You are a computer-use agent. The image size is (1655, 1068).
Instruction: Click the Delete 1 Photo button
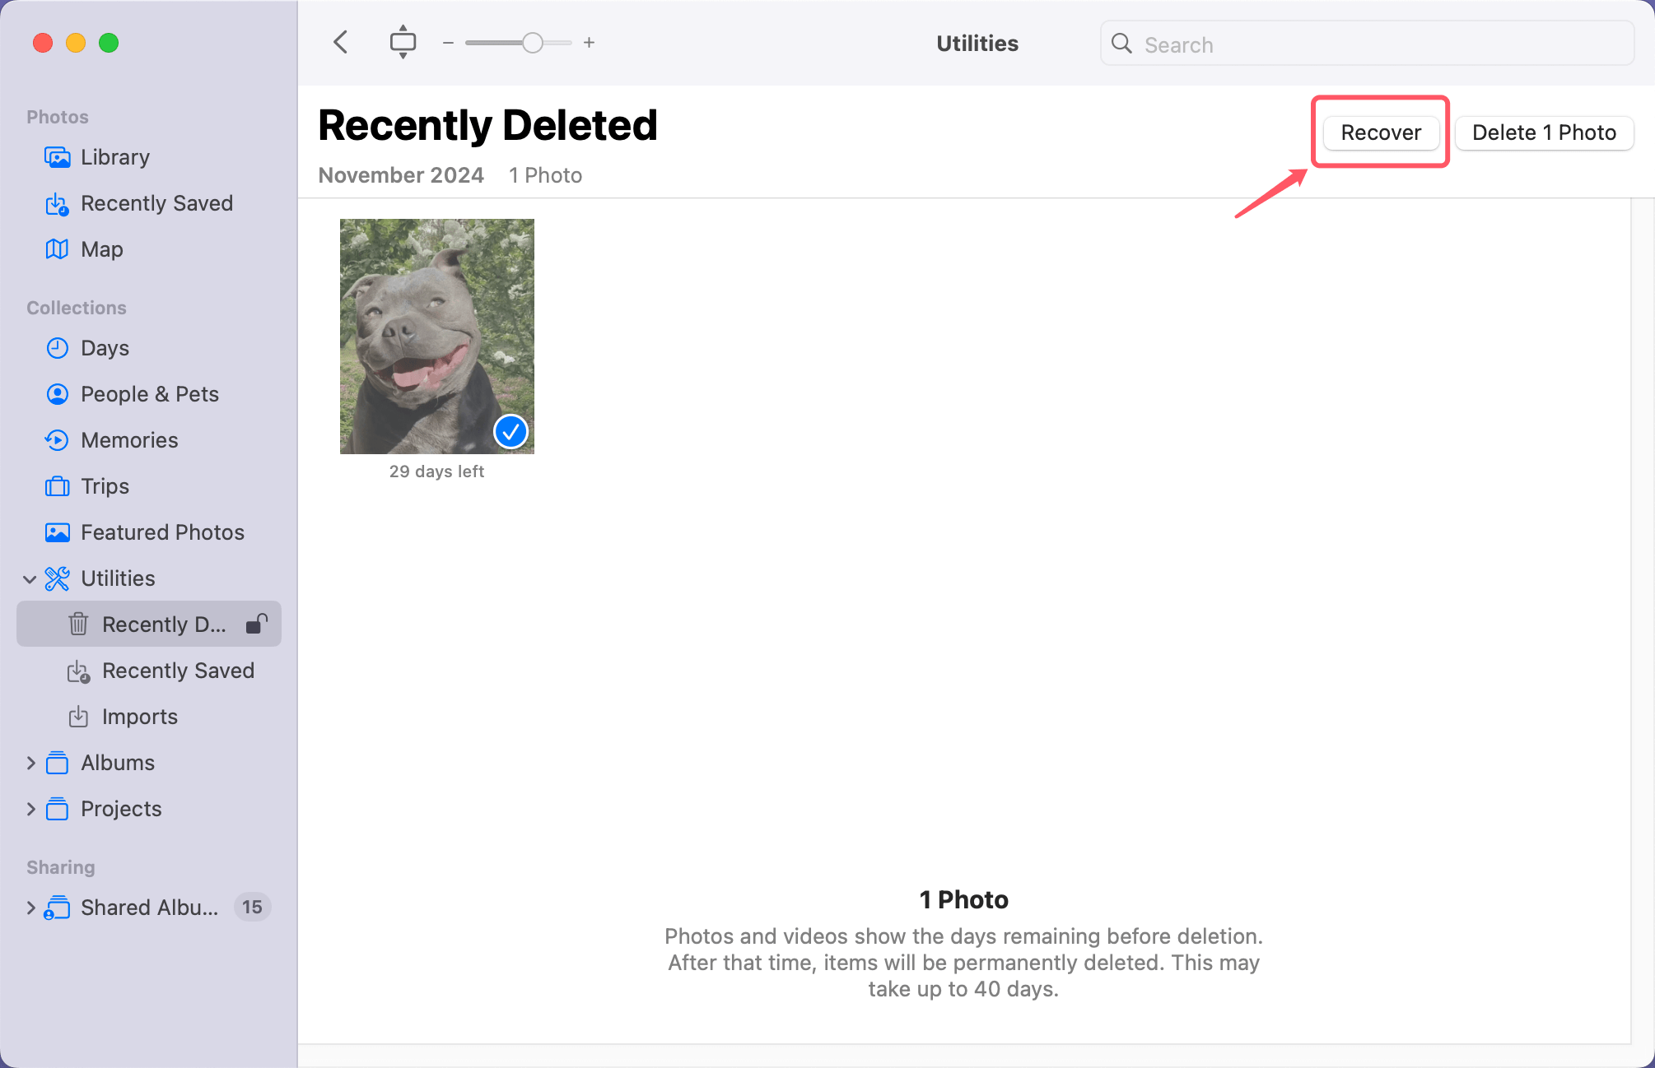tap(1544, 132)
